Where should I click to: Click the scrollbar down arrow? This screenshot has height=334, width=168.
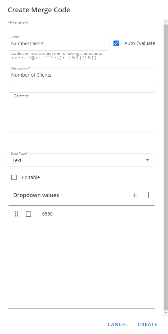coord(166,313)
